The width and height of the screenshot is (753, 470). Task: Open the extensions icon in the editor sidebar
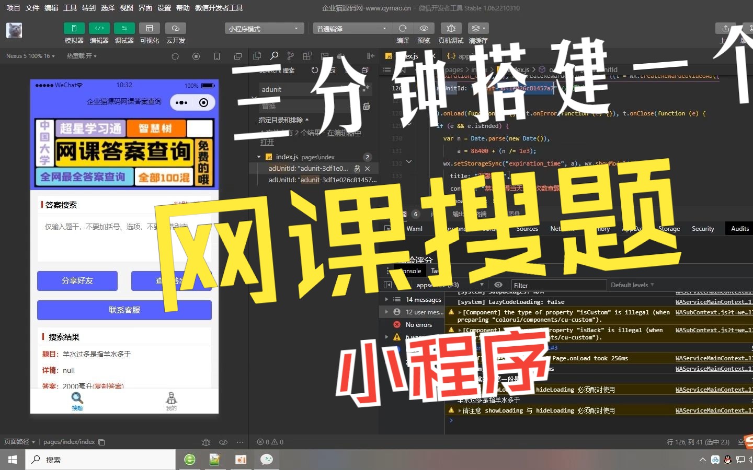click(x=307, y=56)
